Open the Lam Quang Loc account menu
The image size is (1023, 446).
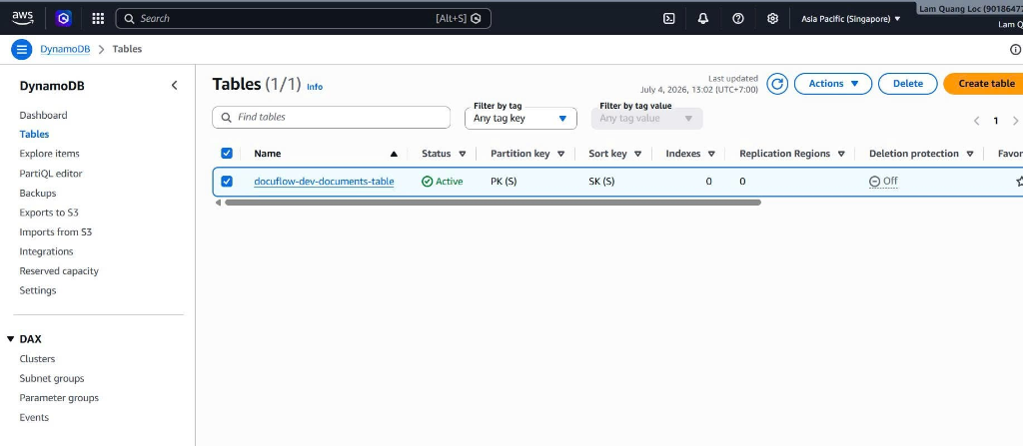tap(970, 9)
